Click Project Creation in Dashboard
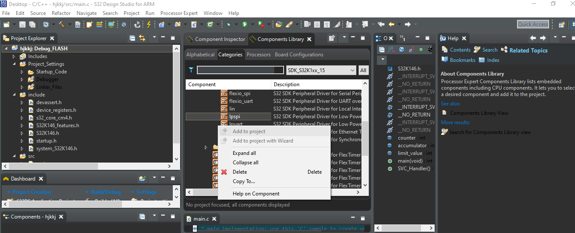The image size is (575, 233). [x=32, y=192]
